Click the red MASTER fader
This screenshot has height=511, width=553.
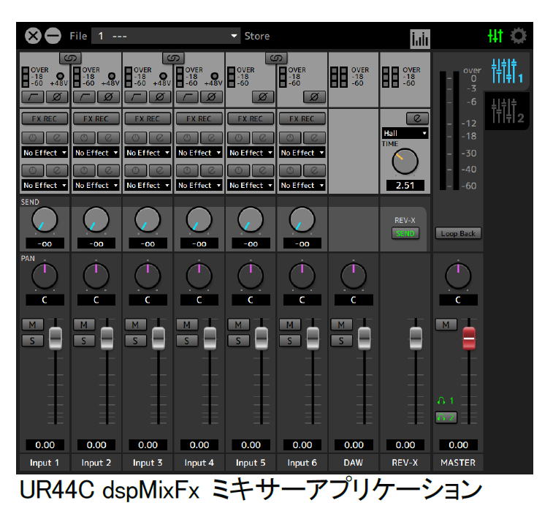(x=469, y=338)
